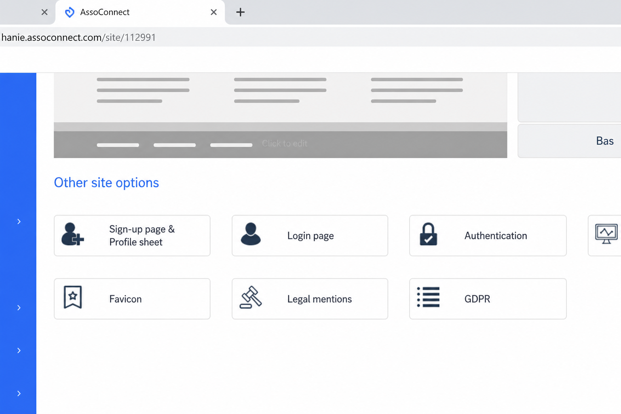
Task: Open the Authentication option
Action: 488,236
